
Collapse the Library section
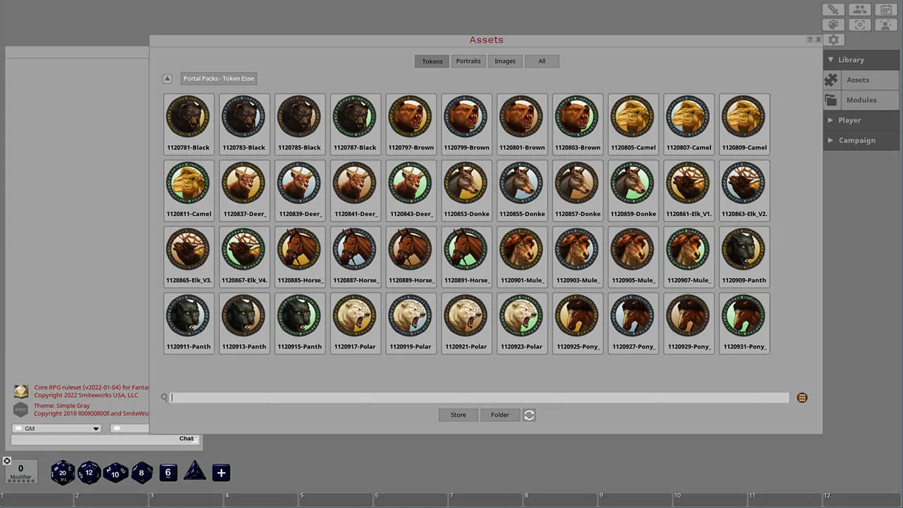click(861, 60)
